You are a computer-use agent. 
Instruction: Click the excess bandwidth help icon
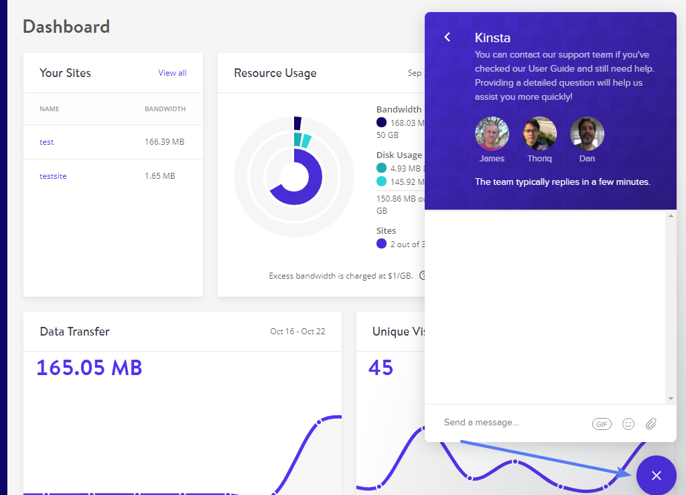(423, 275)
